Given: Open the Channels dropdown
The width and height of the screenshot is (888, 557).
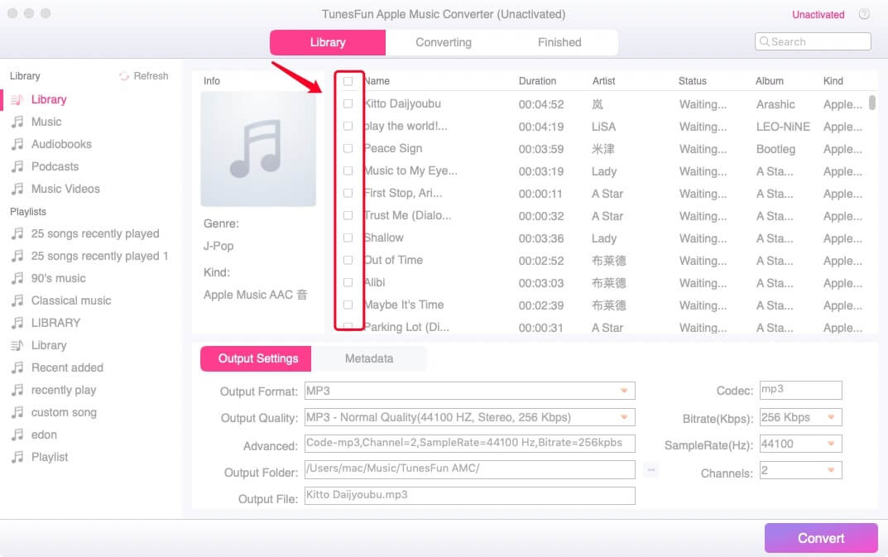Looking at the screenshot, I should click(x=801, y=470).
